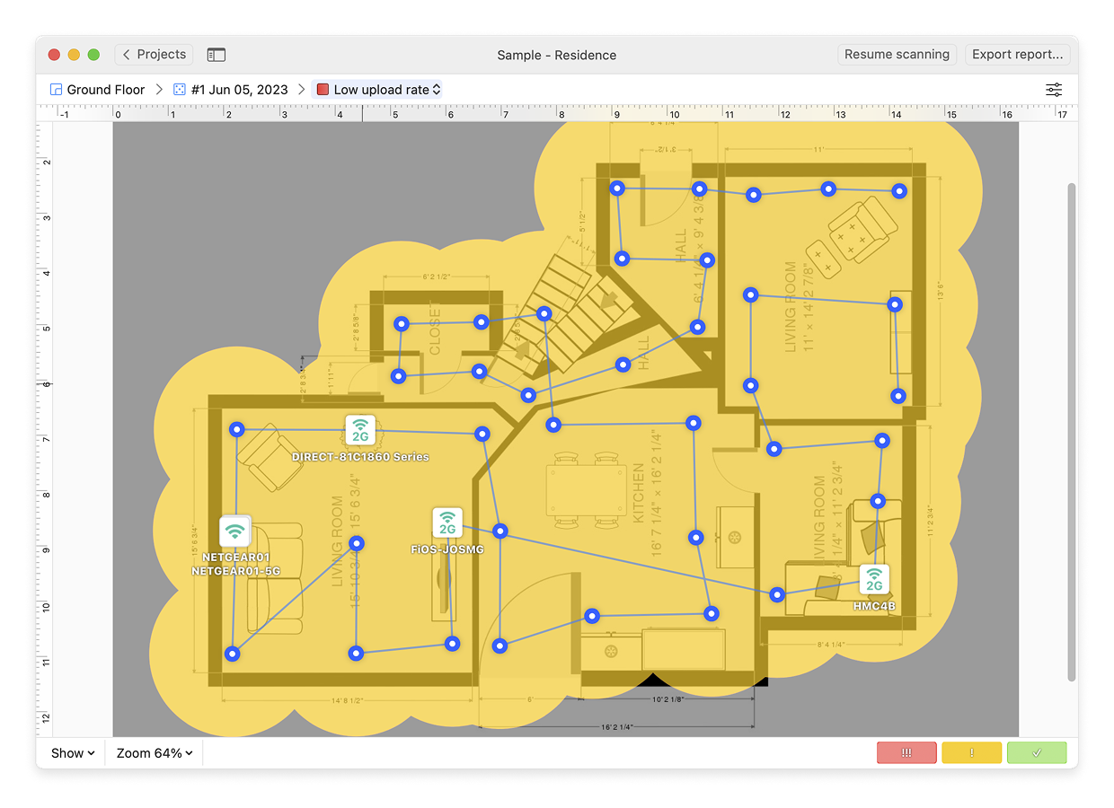This screenshot has width=1114, height=808.
Task: Click the snapshot dice icon in breadcrumb
Action: [180, 90]
